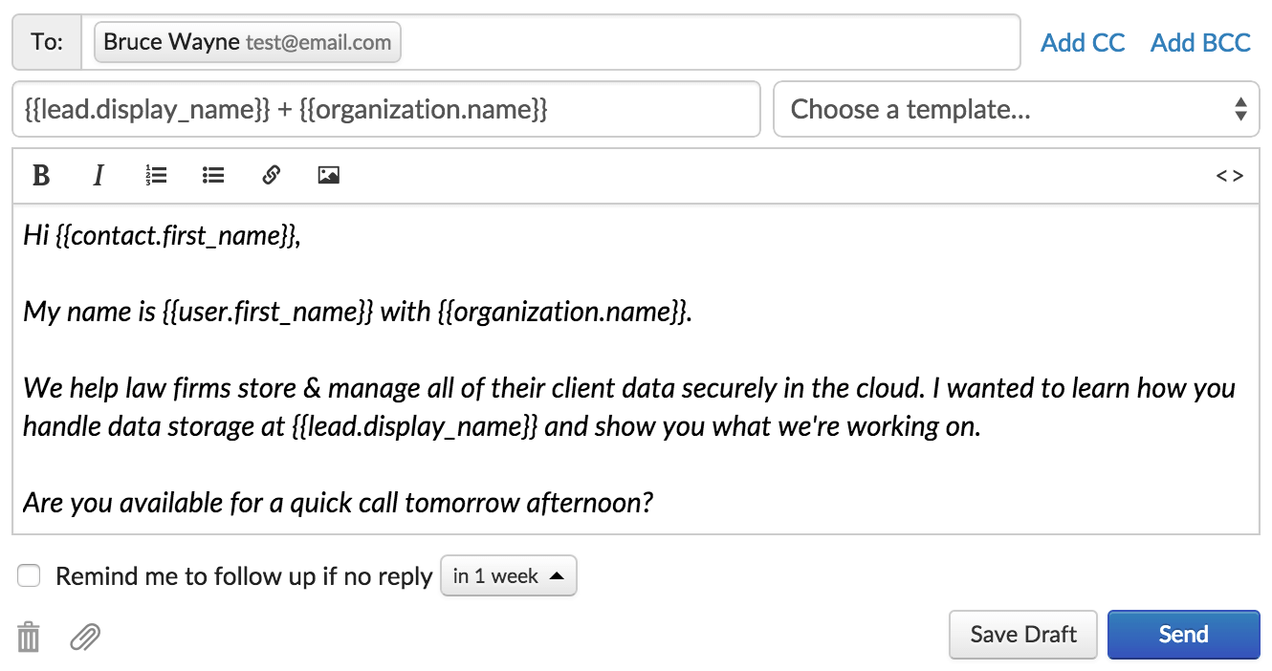Toggle bold text formatting
The image size is (1272, 671).
point(41,176)
